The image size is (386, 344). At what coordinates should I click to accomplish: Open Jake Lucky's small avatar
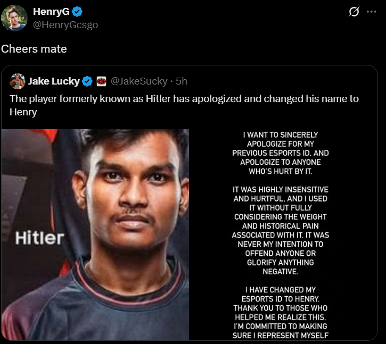(x=17, y=81)
